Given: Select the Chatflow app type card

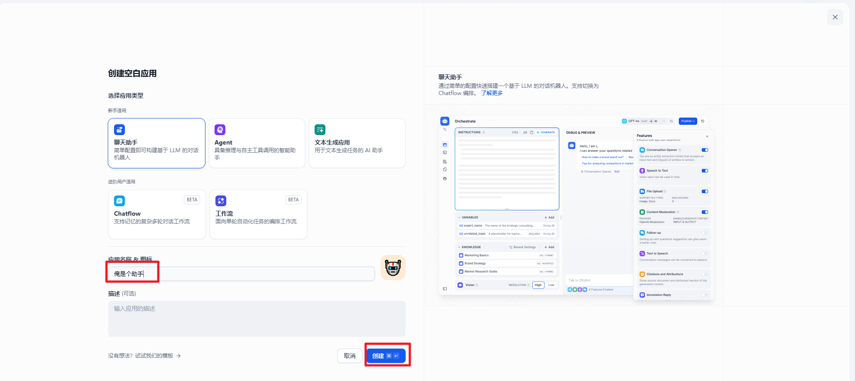Looking at the screenshot, I should (x=157, y=214).
